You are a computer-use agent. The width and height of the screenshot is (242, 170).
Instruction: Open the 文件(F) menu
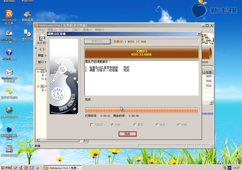tap(40, 30)
